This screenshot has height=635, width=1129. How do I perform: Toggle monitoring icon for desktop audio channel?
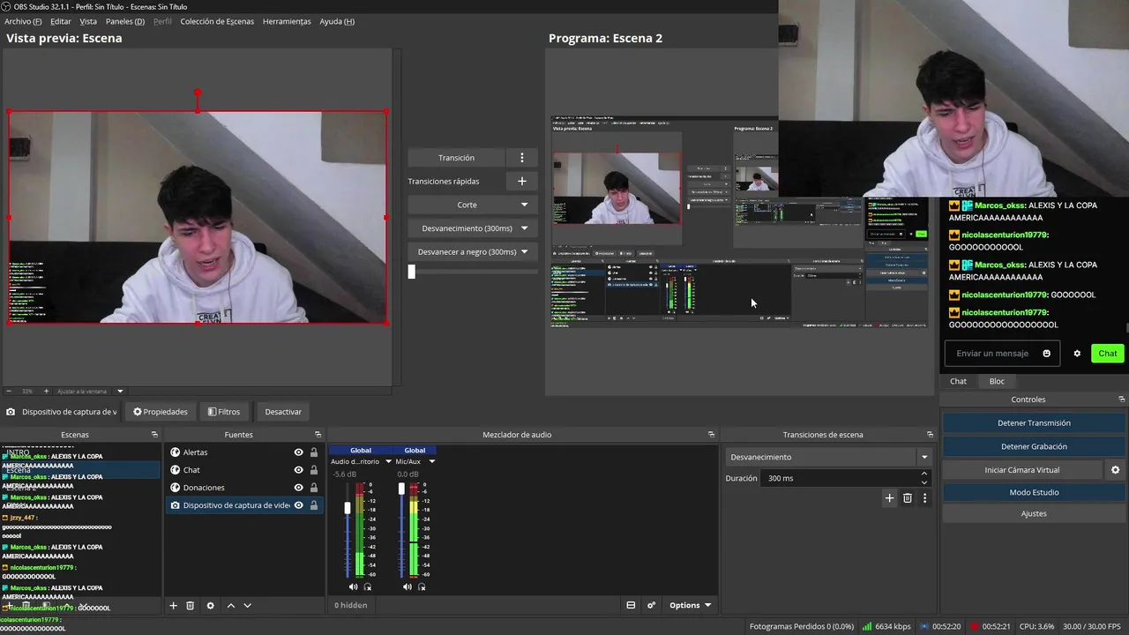368,586
